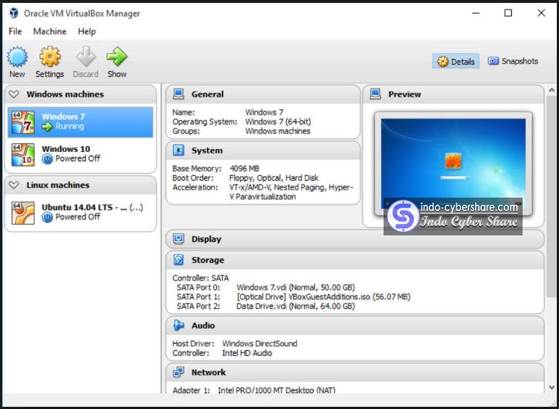Click the General section title
559x409 pixels.
(207, 94)
